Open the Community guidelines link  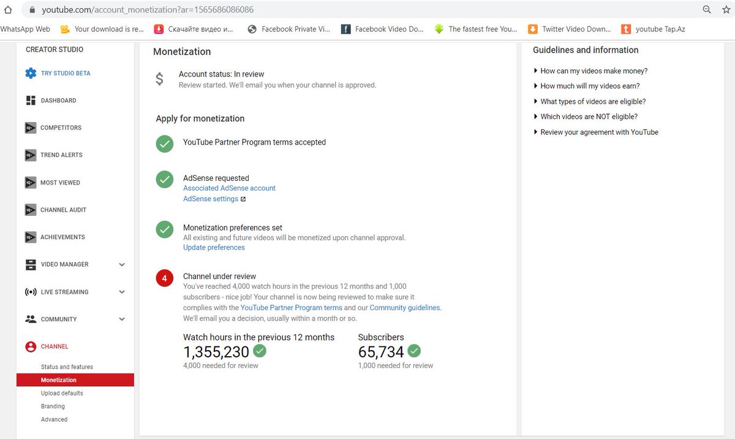pos(405,308)
